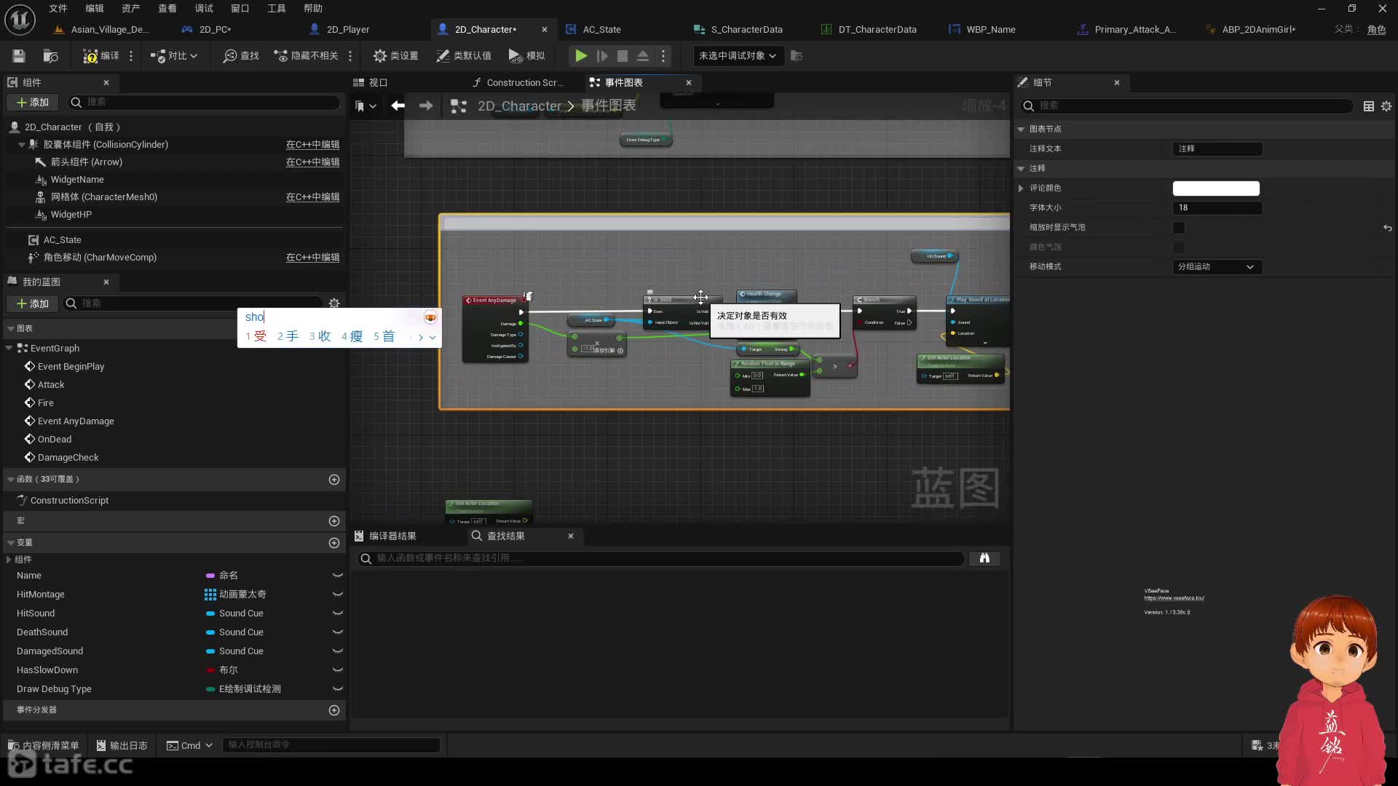This screenshot has height=786, width=1398.
Task: Open Class Defaults (类默认值)
Action: [463, 56]
